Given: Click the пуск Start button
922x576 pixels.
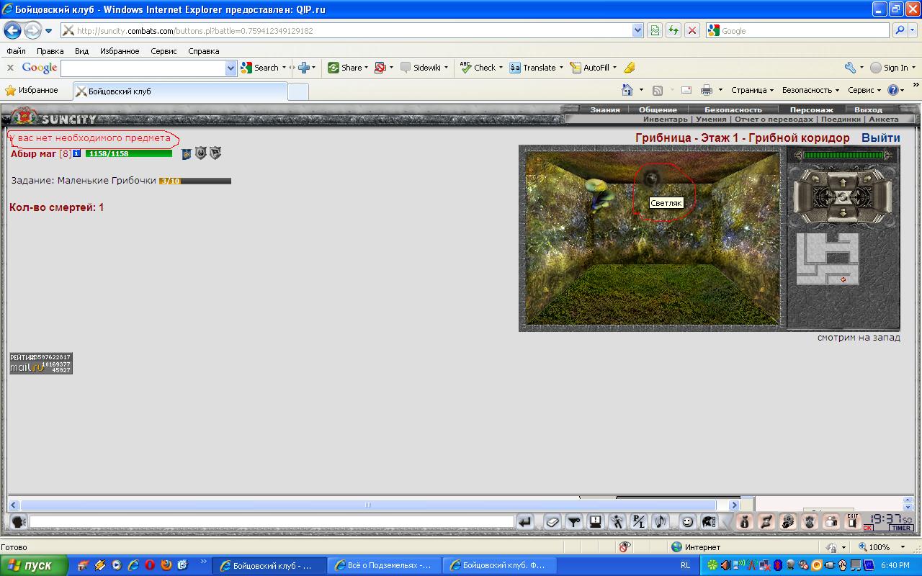Looking at the screenshot, I should (x=34, y=565).
